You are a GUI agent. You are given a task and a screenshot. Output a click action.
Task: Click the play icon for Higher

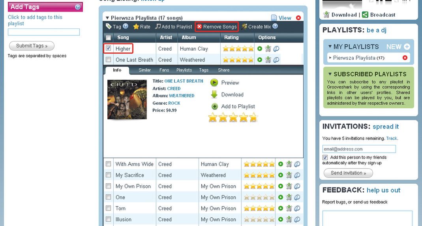pyautogui.click(x=260, y=49)
